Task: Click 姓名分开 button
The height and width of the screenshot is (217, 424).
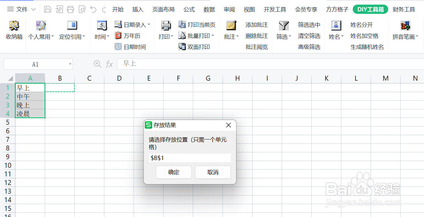Action: click(x=361, y=25)
